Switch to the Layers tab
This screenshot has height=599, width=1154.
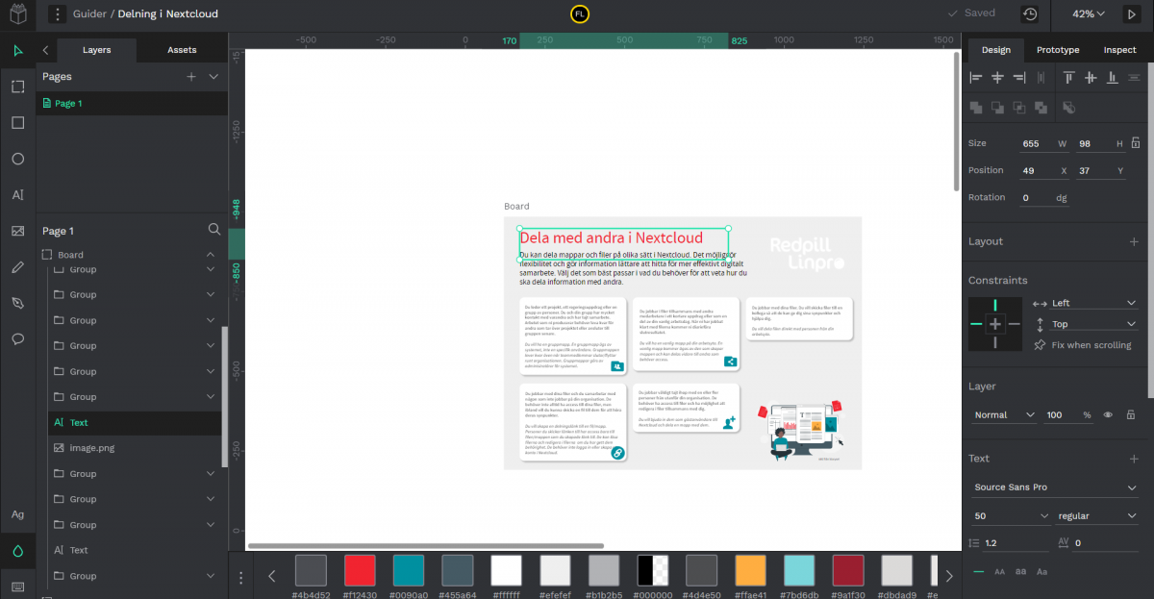click(x=96, y=50)
